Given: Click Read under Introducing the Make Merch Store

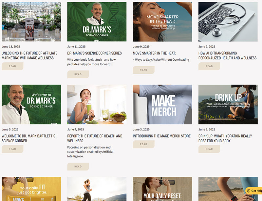Looking at the screenshot, I should 144,144.
